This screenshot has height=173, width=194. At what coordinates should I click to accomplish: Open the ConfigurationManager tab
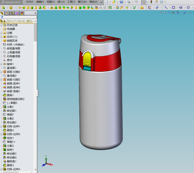[12, 13]
